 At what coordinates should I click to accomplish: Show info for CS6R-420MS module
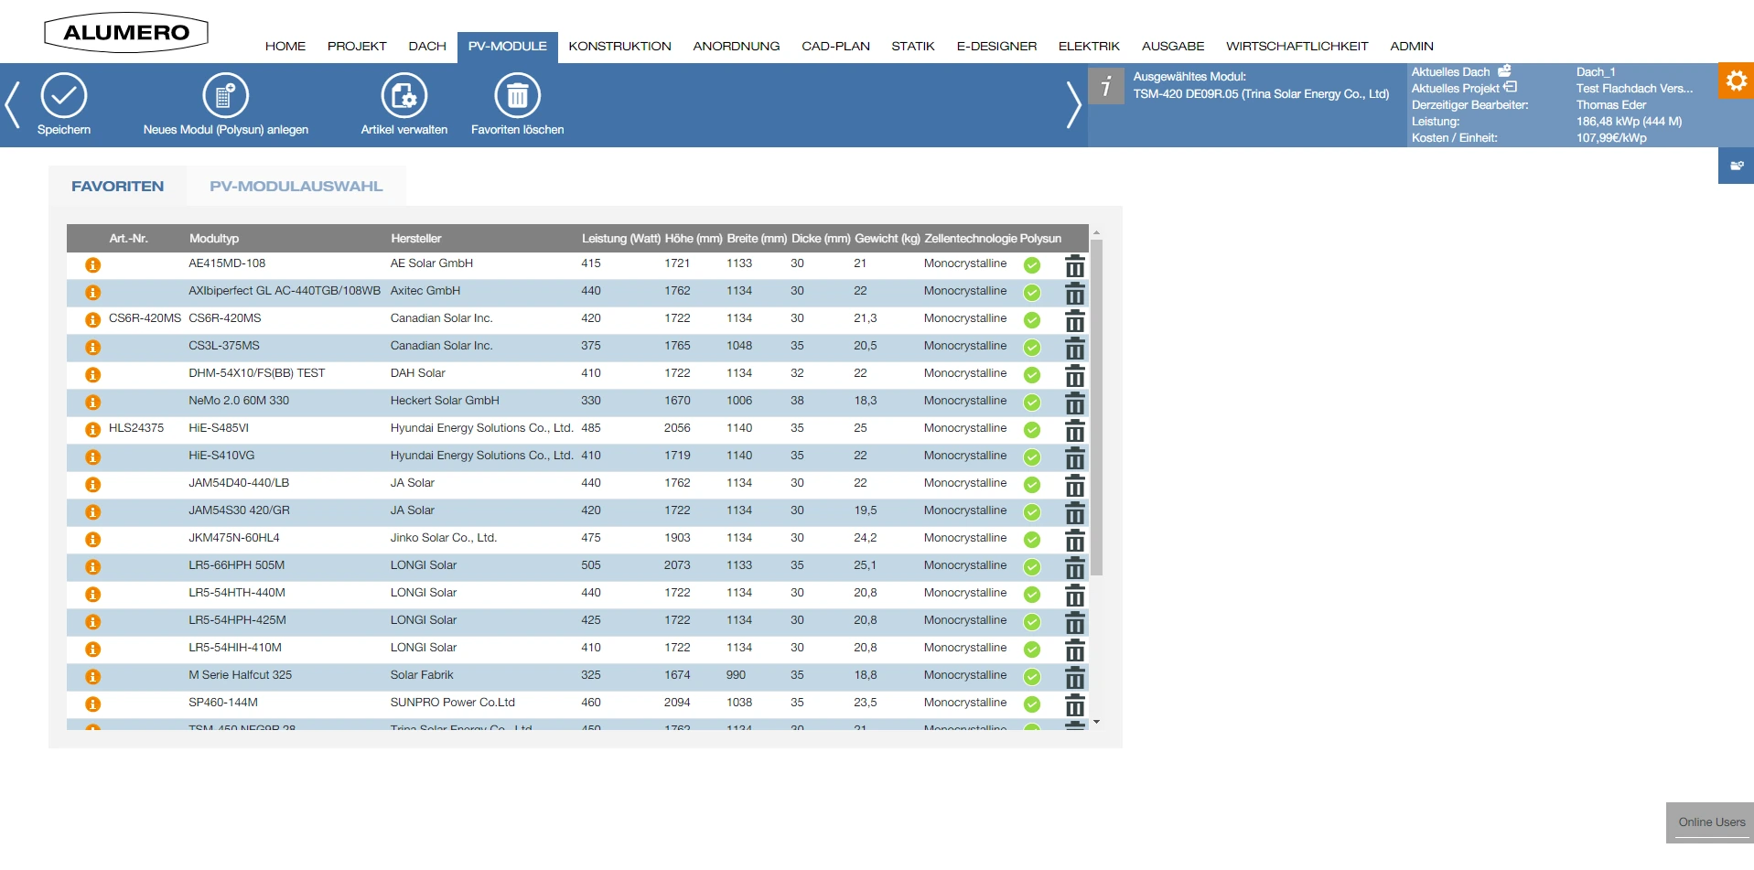pyautogui.click(x=92, y=320)
